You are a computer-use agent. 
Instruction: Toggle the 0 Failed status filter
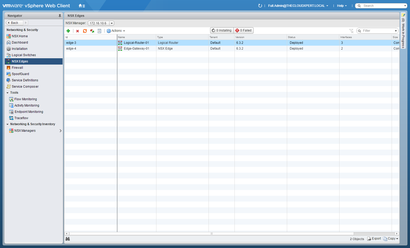pos(244,30)
